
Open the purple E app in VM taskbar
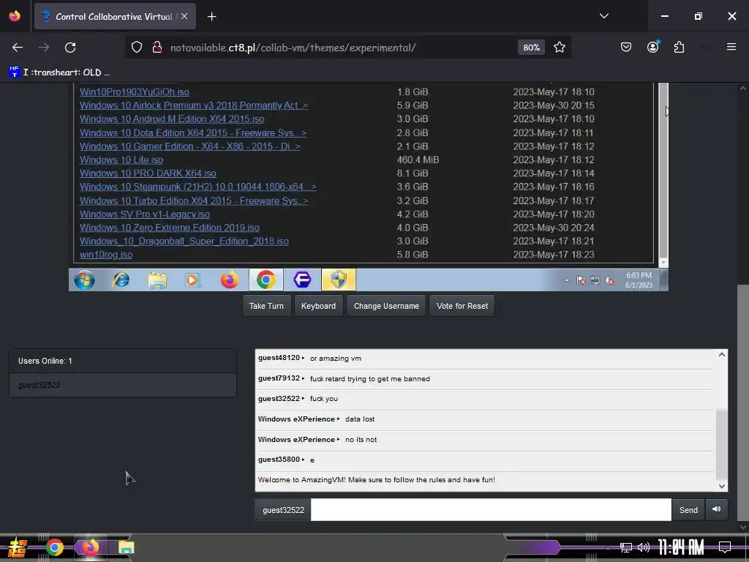302,280
